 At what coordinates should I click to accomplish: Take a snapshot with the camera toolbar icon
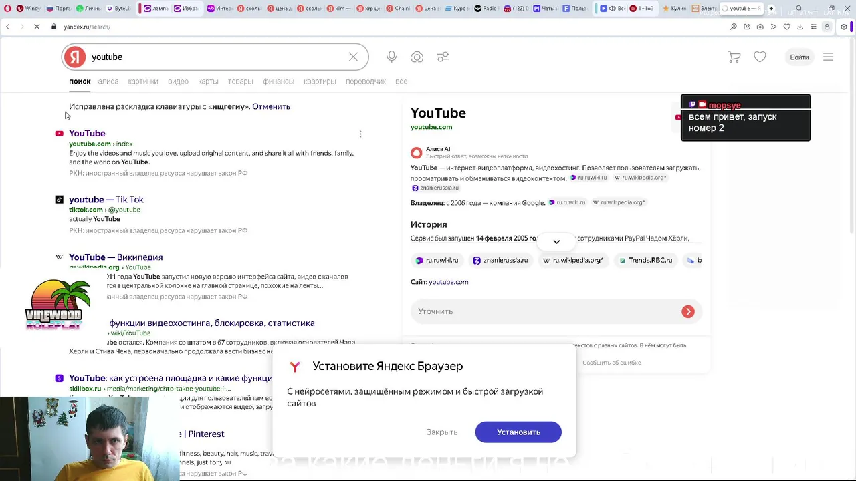pos(760,27)
